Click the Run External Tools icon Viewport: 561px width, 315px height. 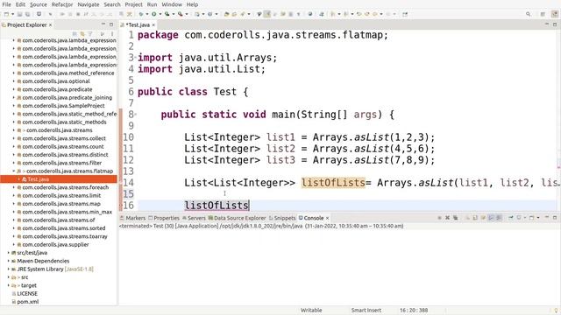(181, 14)
